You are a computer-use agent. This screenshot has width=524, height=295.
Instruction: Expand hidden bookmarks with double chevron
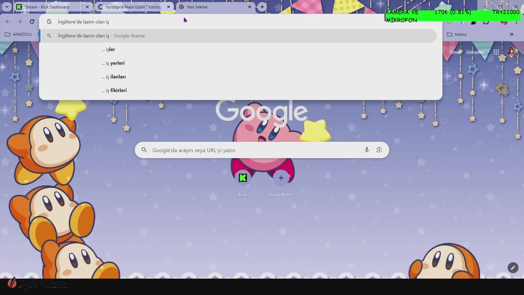tap(511, 34)
